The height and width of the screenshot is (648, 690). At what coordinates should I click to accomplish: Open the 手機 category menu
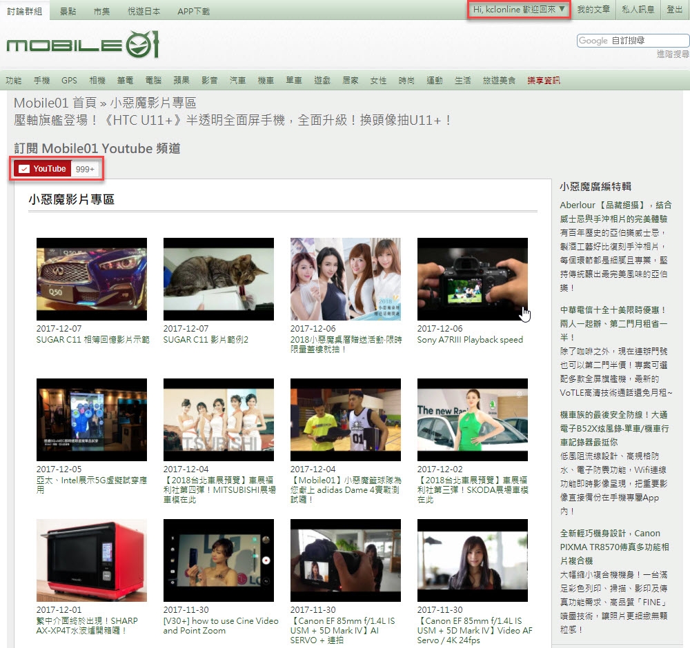pyautogui.click(x=42, y=81)
